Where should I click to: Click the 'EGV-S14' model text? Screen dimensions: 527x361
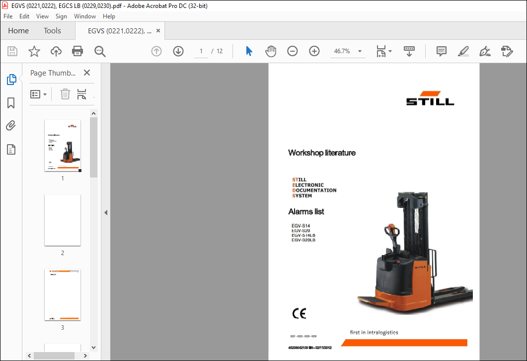pos(301,226)
